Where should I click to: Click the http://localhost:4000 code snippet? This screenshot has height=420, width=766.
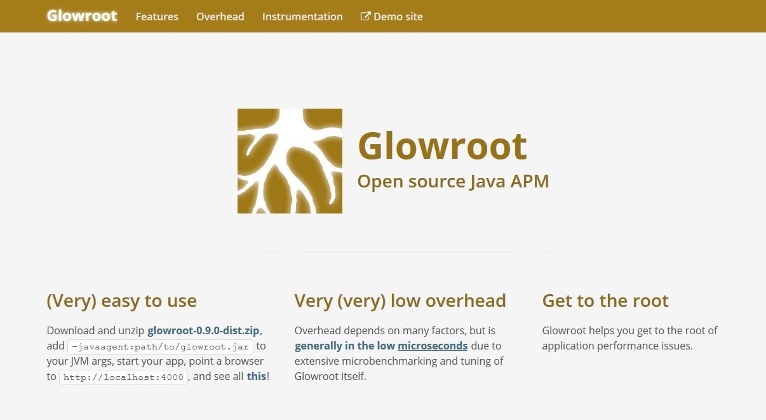124,377
